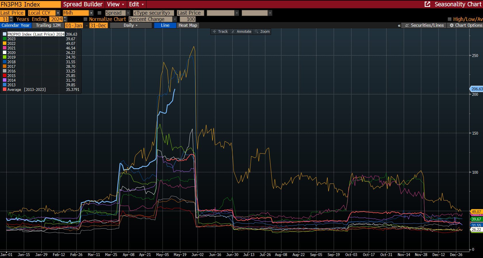Click the Oct-03 x-axis date label

(351, 255)
